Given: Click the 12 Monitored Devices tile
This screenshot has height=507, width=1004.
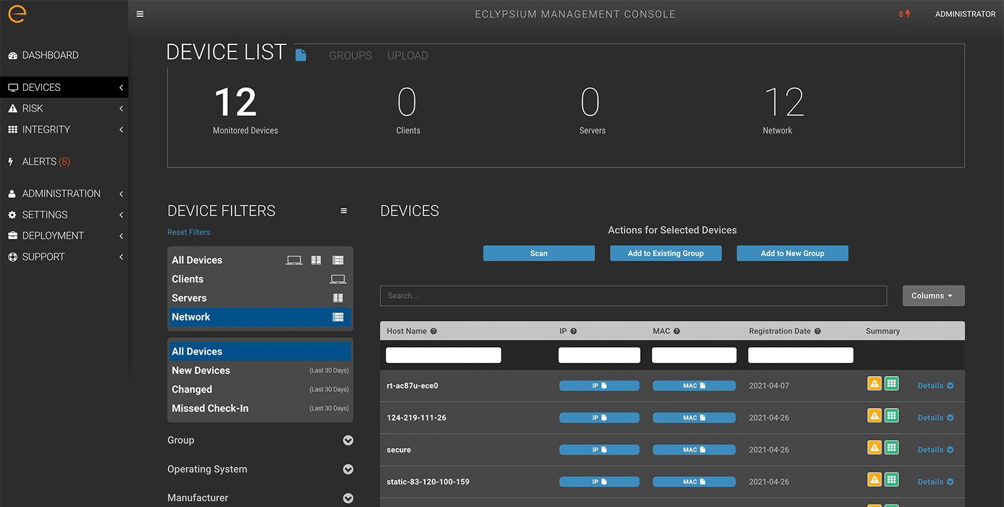Looking at the screenshot, I should pyautogui.click(x=245, y=111).
